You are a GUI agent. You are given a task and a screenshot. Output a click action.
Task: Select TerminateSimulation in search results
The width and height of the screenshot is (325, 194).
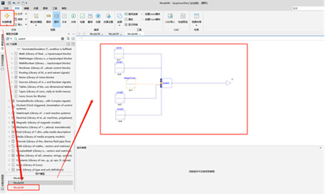(x=44, y=49)
